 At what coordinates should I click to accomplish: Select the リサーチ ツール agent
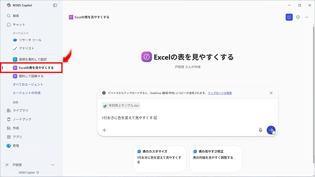tap(30, 40)
